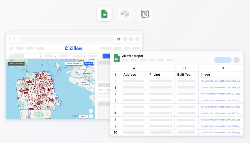Open the image link ending in 985.jpg
250x143 pixels.
pos(220,126)
